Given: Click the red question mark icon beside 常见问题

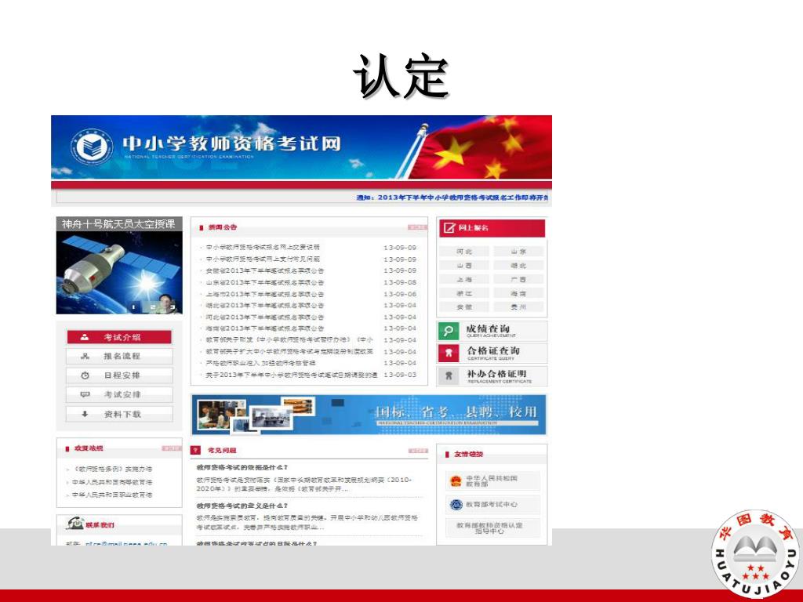Looking at the screenshot, I should click(x=195, y=450).
